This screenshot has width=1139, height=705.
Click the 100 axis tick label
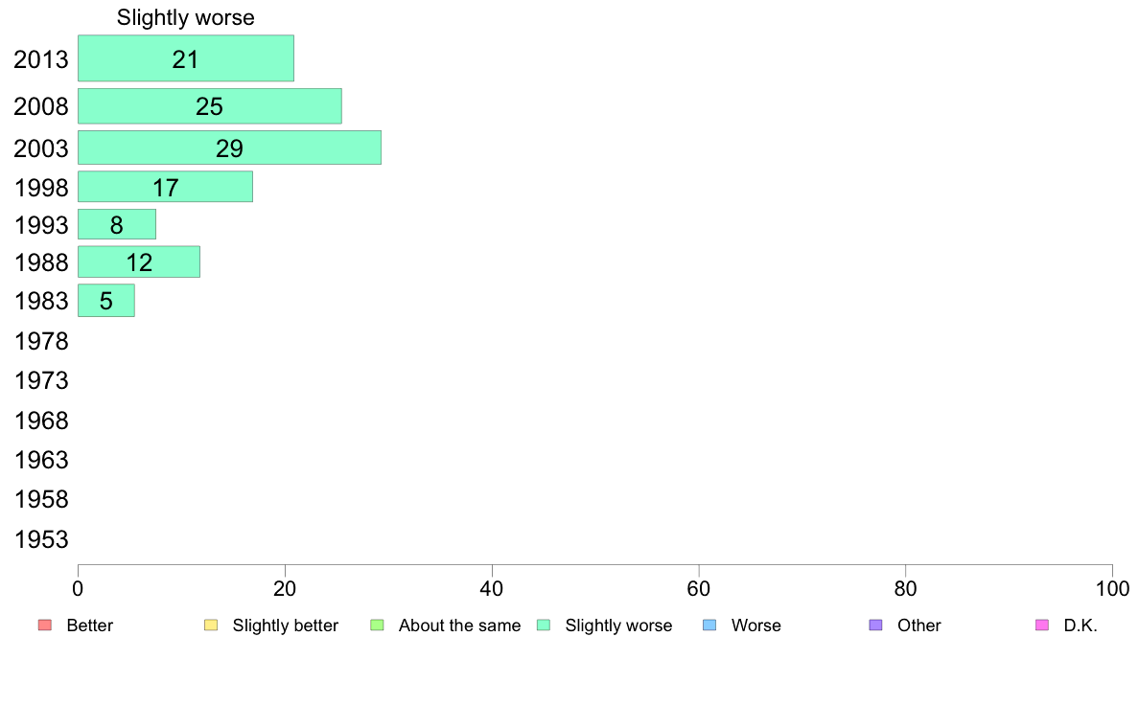(1112, 589)
